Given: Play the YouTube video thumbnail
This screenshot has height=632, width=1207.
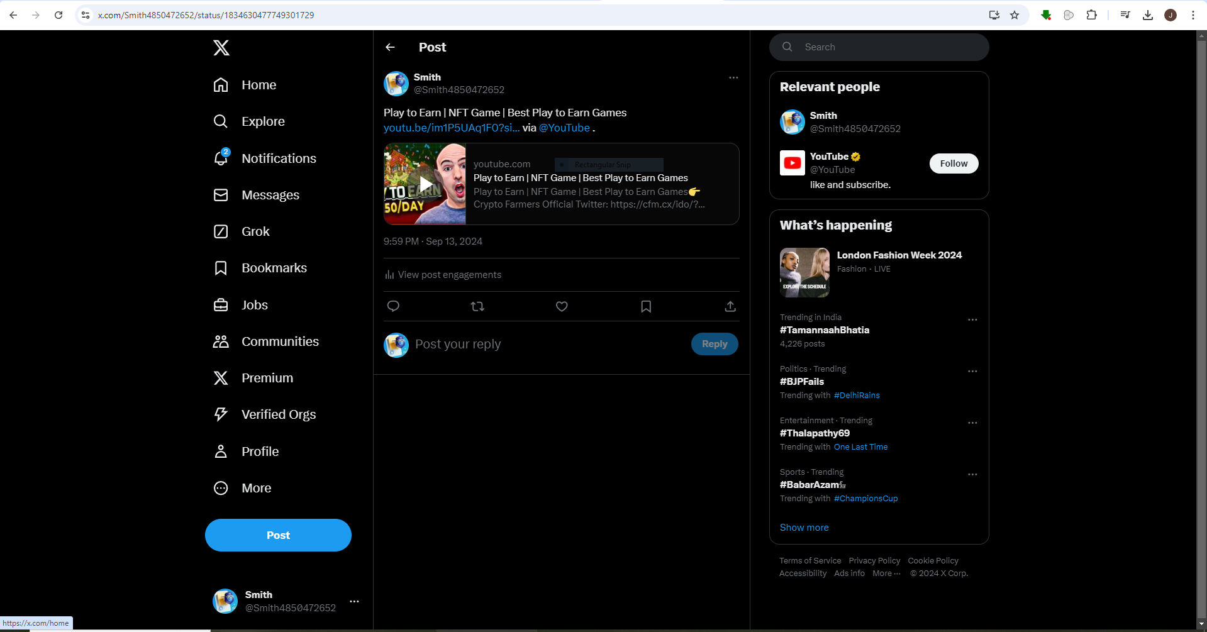Looking at the screenshot, I should (x=425, y=184).
